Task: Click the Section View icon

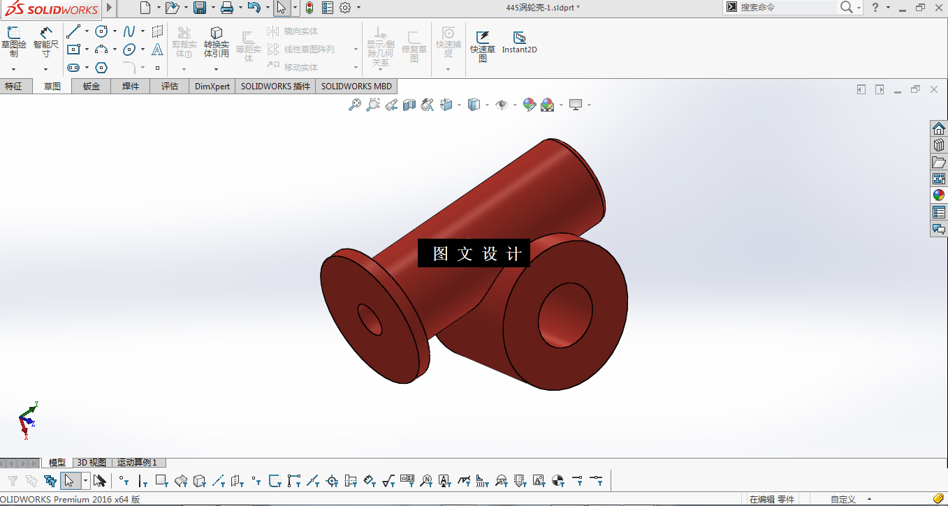Action: 409,105
